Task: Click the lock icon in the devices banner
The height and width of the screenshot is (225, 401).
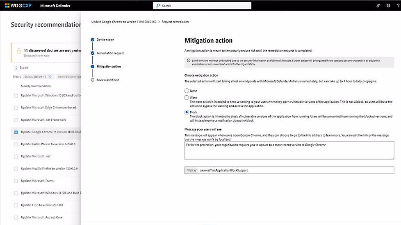Action: pyautogui.click(x=19, y=51)
